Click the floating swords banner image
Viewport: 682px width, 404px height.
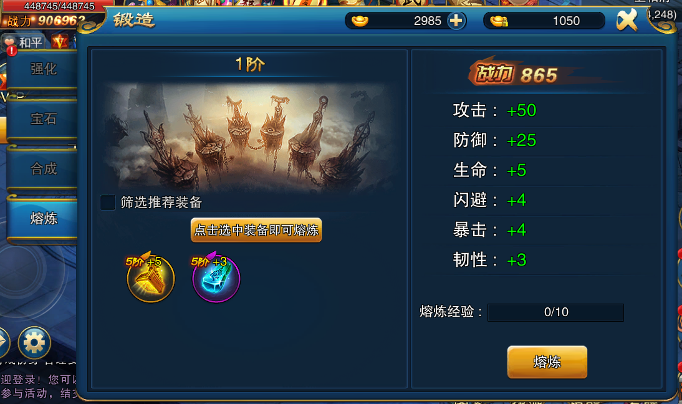coord(249,138)
